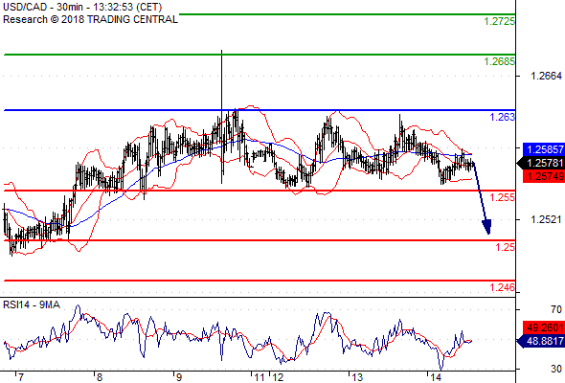Select the red 1.25 support label
565x383 pixels.
pyautogui.click(x=506, y=247)
